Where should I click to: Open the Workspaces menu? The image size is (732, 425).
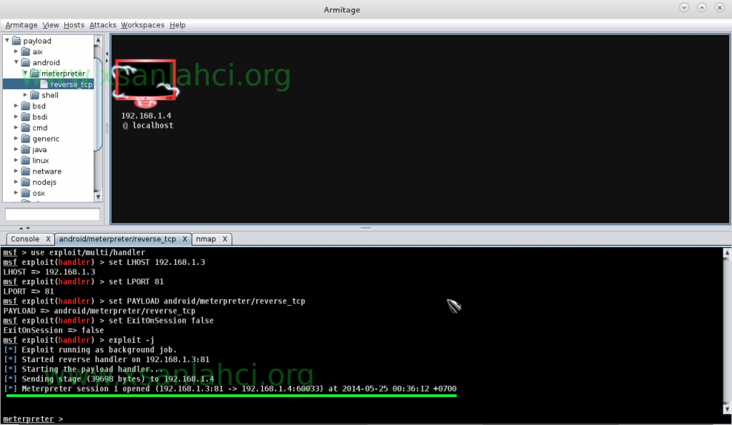142,25
